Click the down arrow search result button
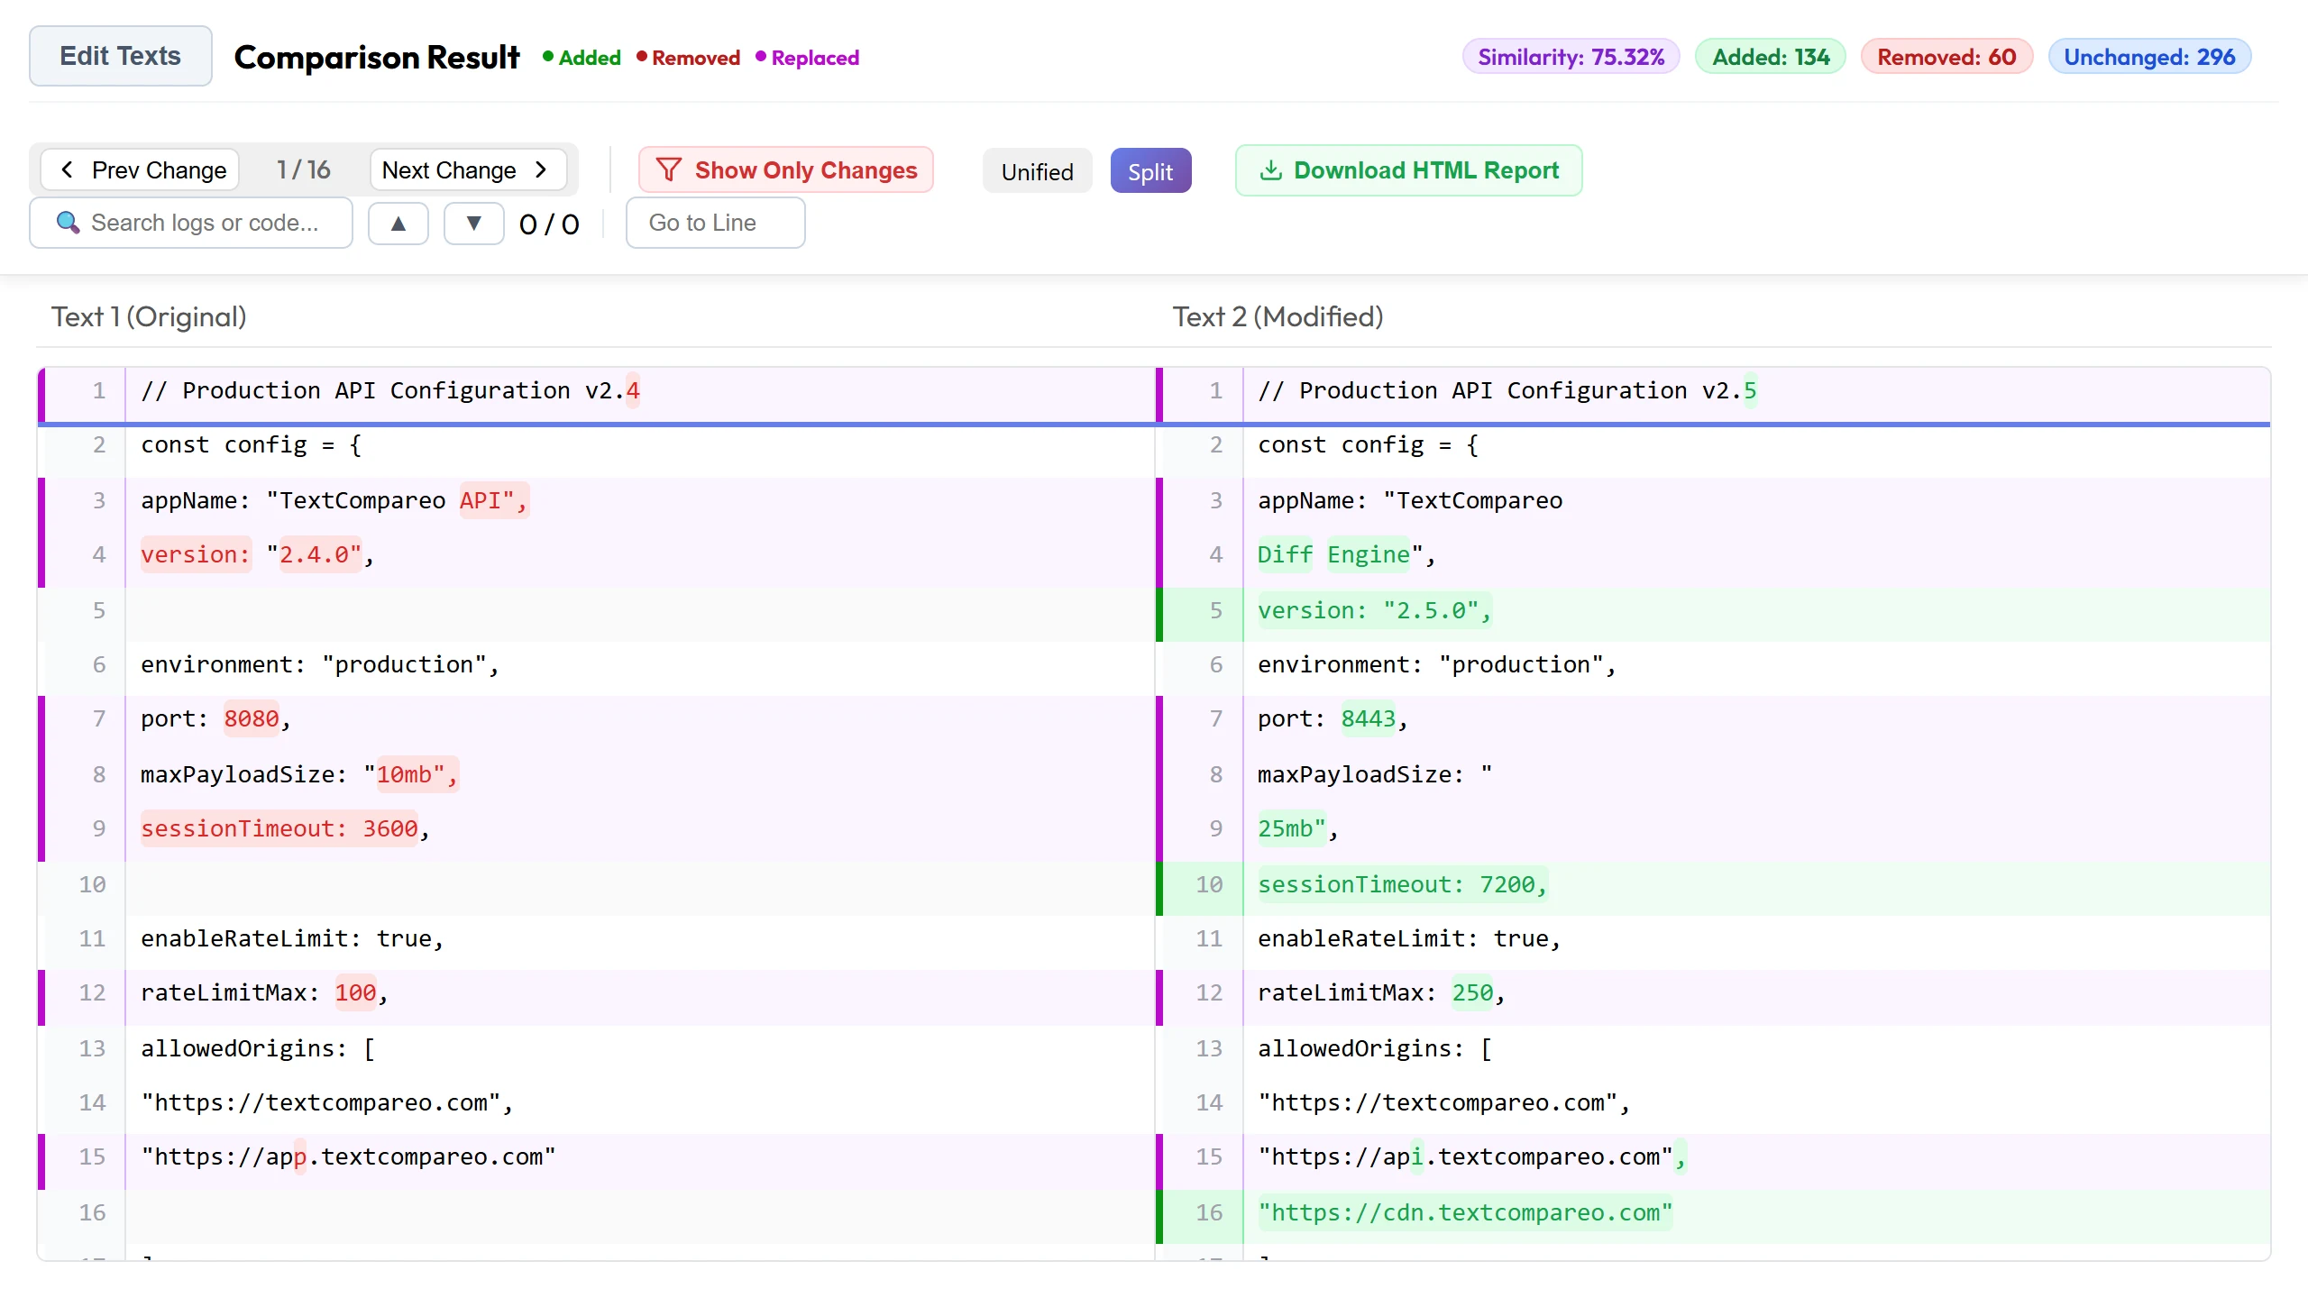Screen dimensions: 2308x1298 pos(473,224)
